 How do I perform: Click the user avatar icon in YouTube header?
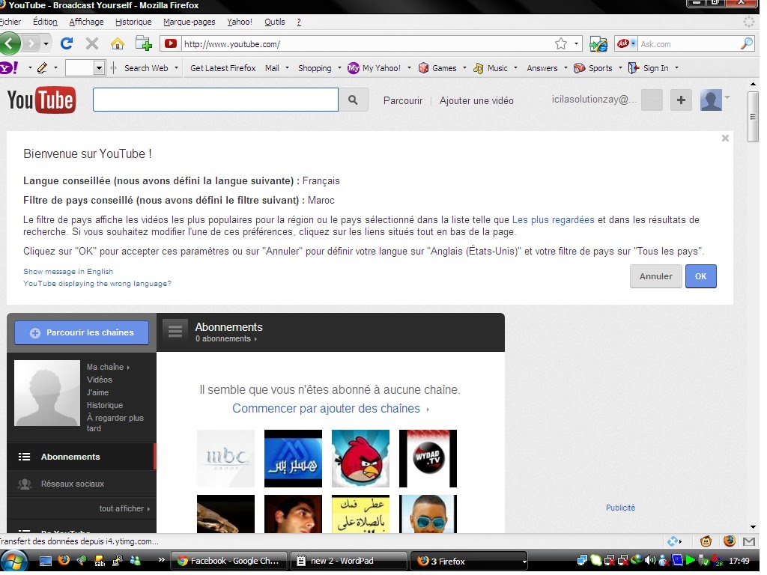[x=711, y=100]
